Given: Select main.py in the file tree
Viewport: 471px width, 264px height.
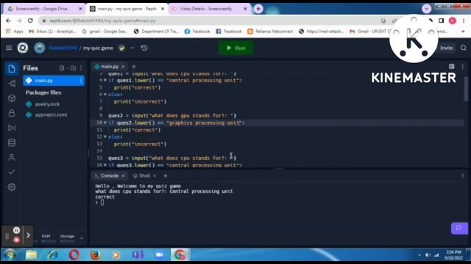Looking at the screenshot, I should 54,81.
